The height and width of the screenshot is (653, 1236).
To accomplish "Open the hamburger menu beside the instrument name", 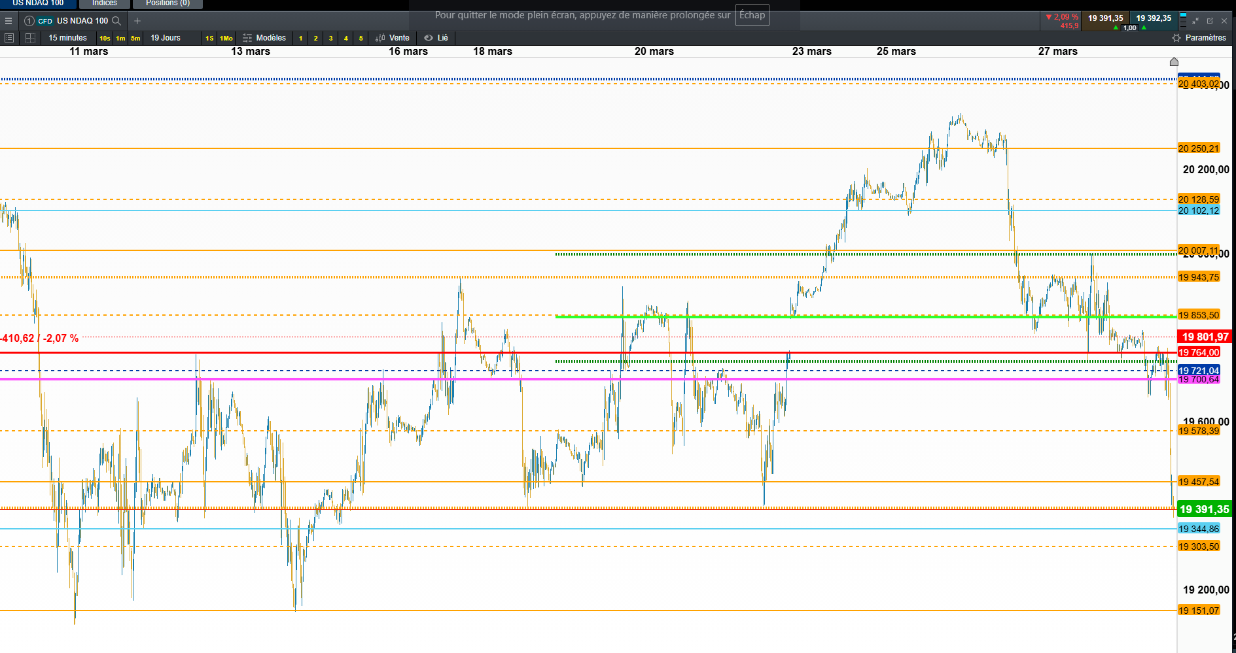I will (x=9, y=21).
